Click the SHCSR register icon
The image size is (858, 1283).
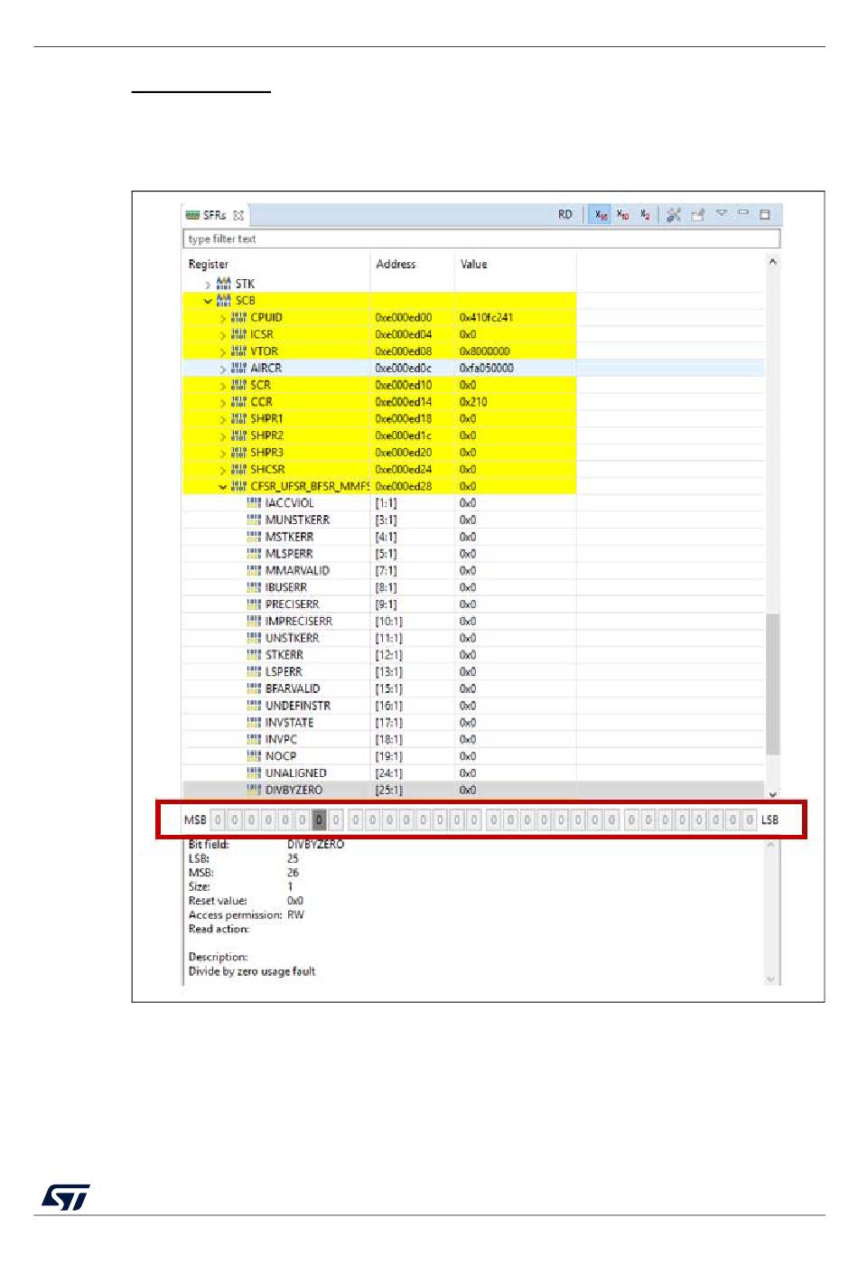(x=238, y=469)
